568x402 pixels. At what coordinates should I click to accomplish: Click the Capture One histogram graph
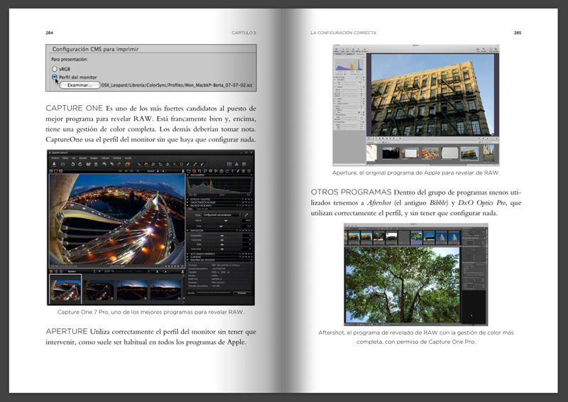[x=219, y=186]
